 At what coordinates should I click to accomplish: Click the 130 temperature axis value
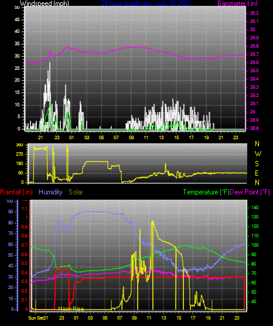click(x=255, y=217)
